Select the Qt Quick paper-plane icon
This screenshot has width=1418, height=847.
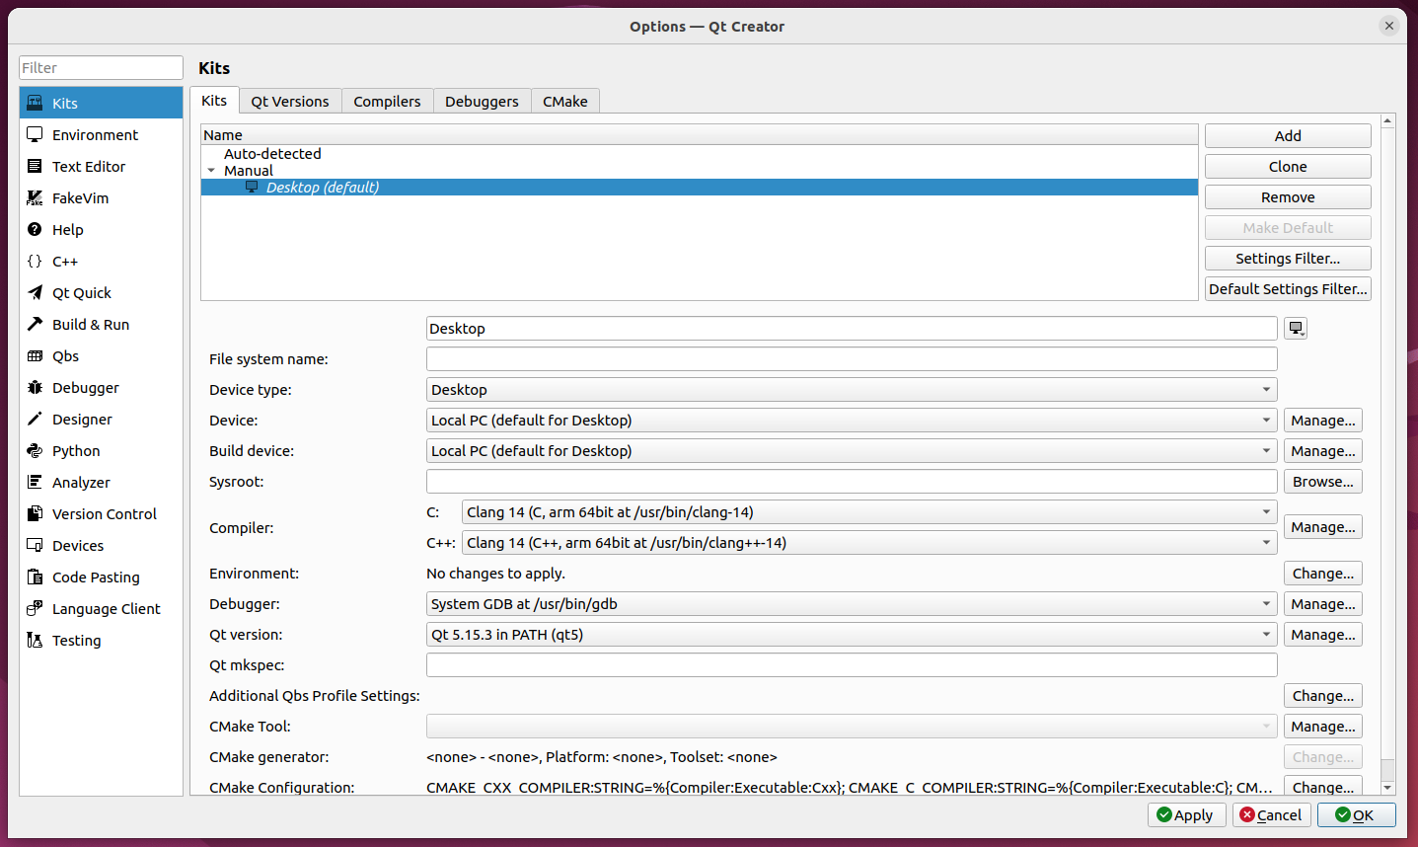[35, 292]
